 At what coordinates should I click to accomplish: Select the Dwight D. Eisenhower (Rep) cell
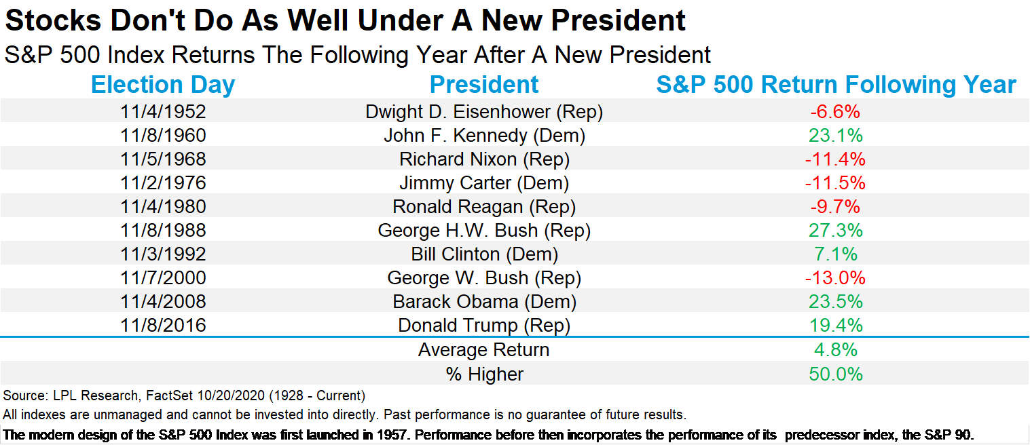484,112
